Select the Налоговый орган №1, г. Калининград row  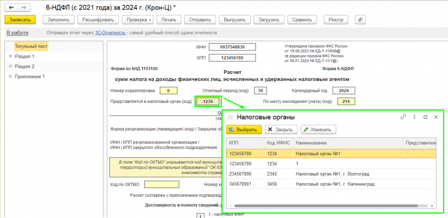point(332,184)
